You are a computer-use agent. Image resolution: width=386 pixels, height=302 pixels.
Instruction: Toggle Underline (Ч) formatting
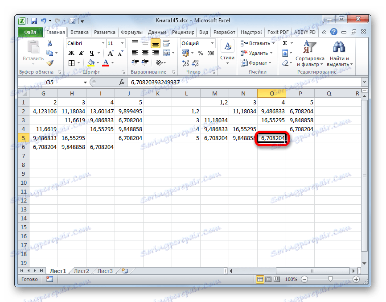click(x=92, y=53)
